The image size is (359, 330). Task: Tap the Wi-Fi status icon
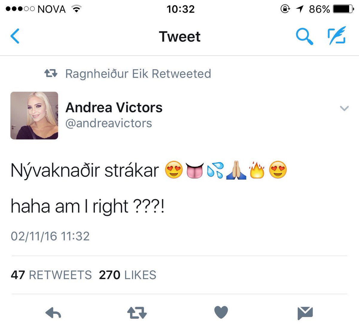77,9
